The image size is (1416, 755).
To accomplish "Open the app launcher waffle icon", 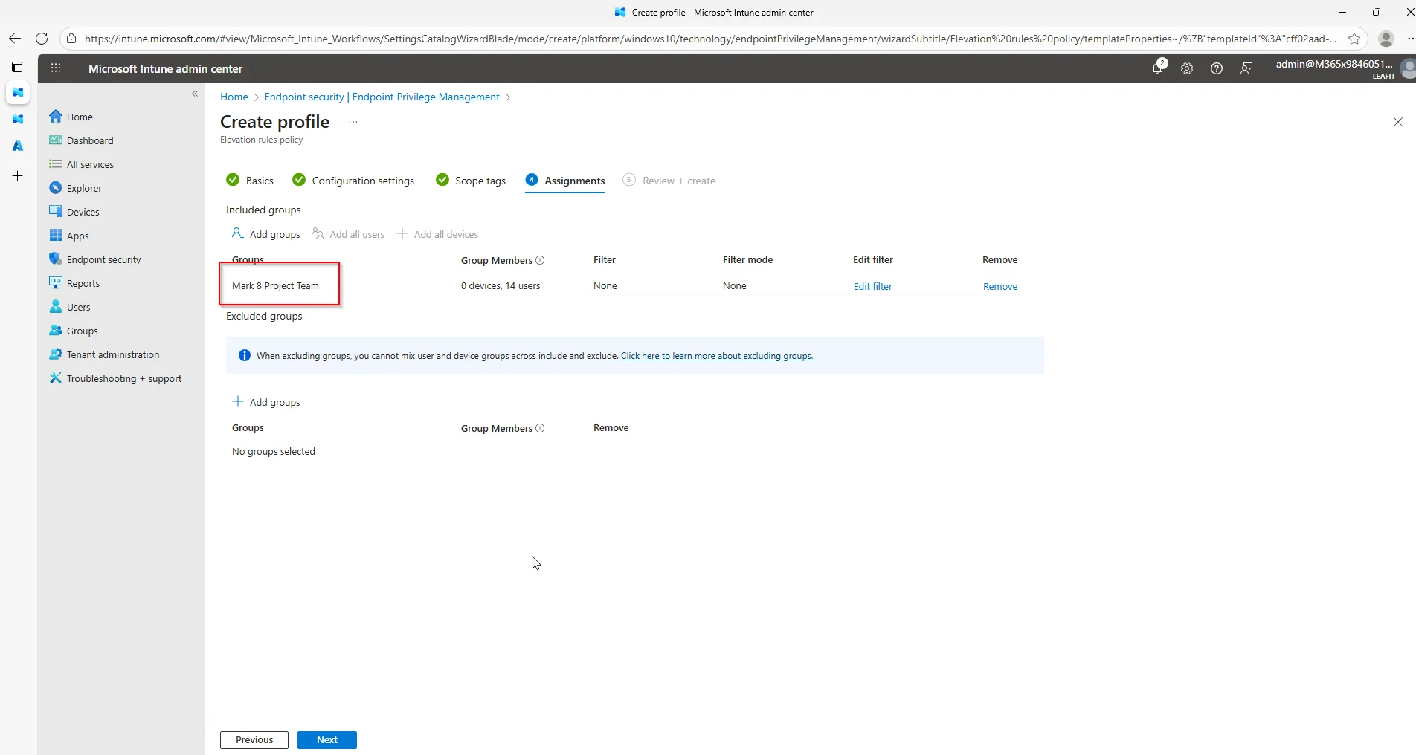I will 56,68.
